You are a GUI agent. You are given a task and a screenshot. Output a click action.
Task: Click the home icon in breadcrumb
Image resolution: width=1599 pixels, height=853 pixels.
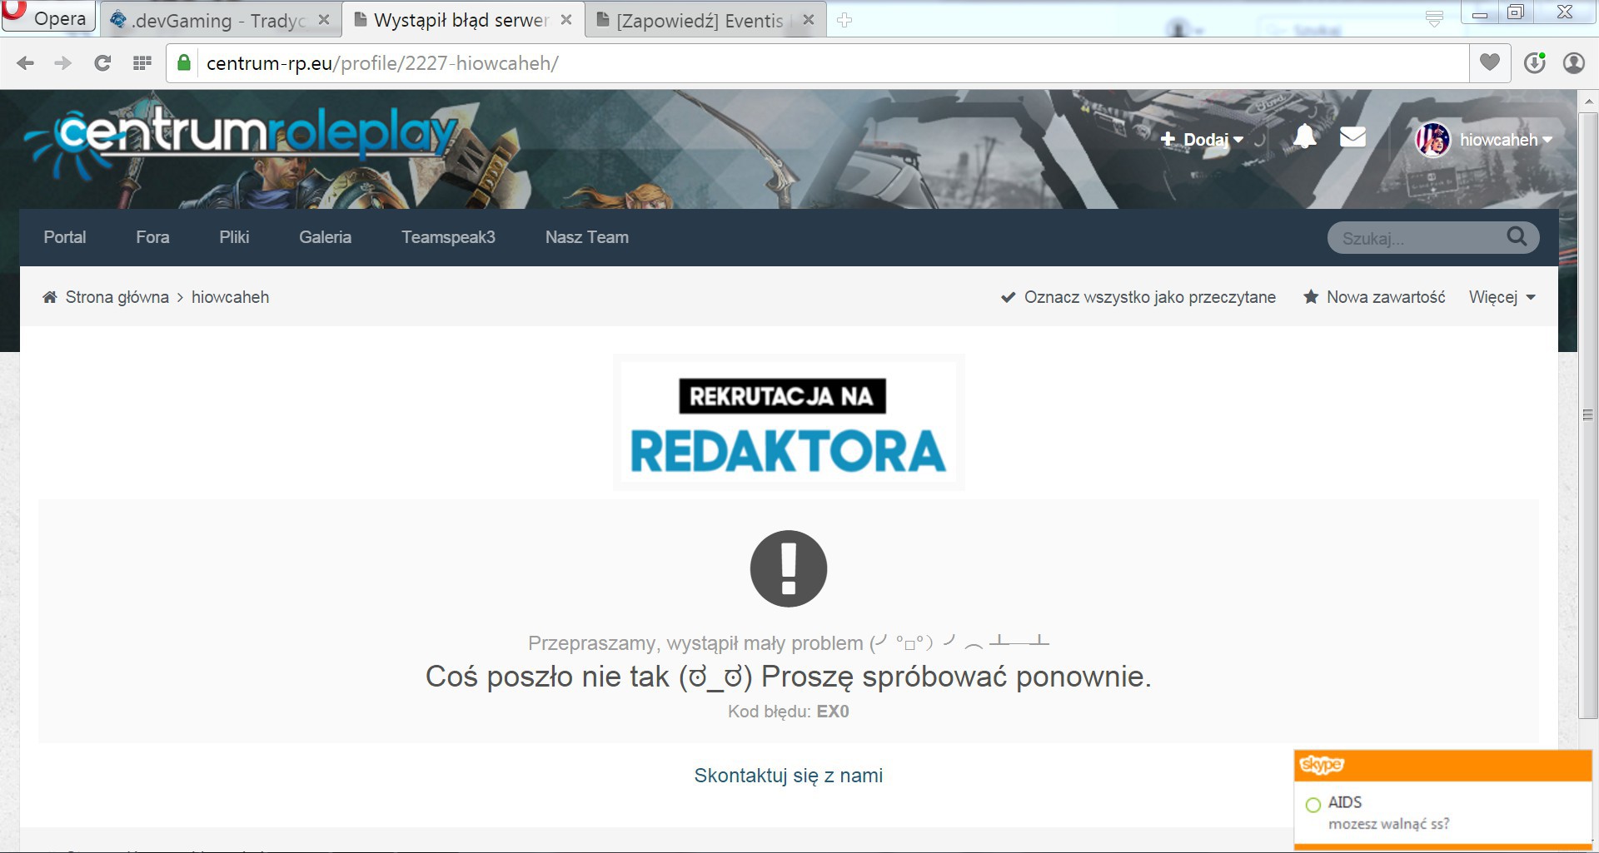point(50,298)
